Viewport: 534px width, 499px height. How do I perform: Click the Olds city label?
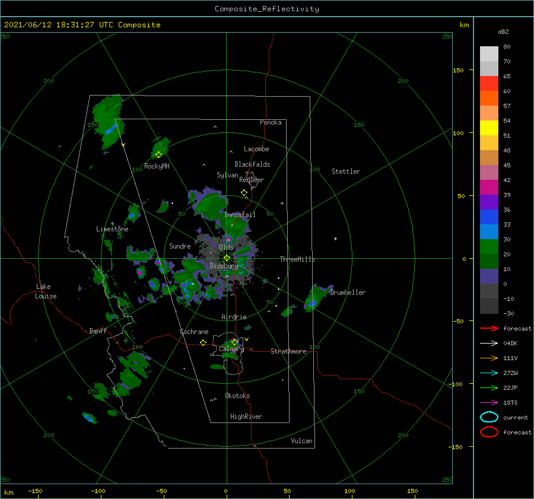click(226, 247)
